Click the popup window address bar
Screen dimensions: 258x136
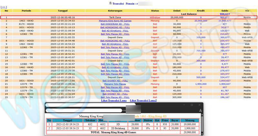click(x=84, y=110)
